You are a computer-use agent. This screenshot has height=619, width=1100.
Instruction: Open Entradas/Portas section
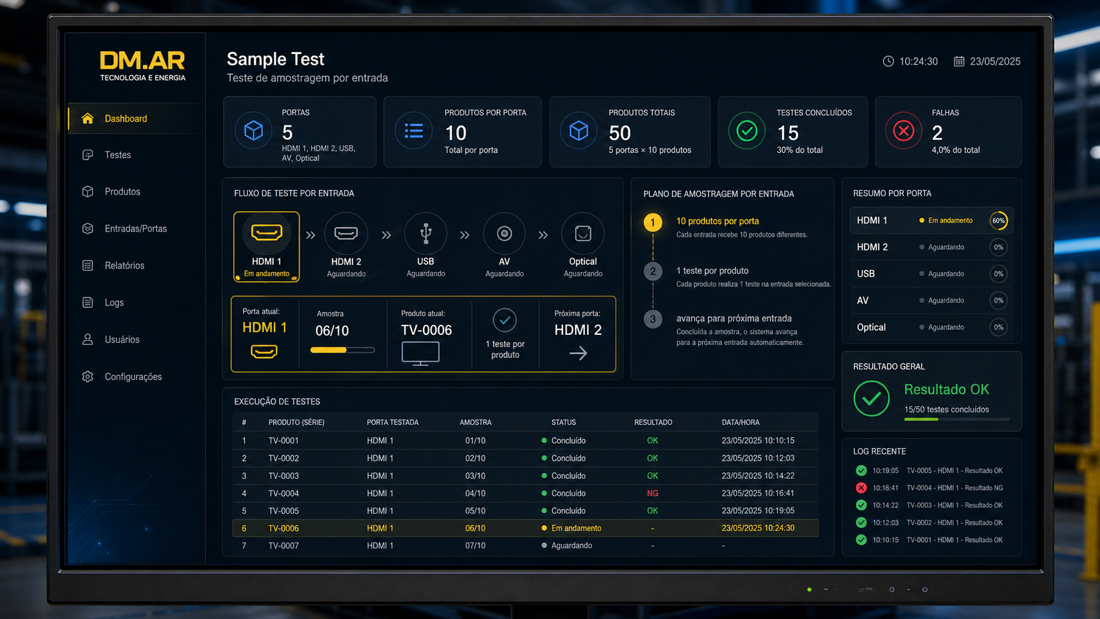tap(136, 229)
